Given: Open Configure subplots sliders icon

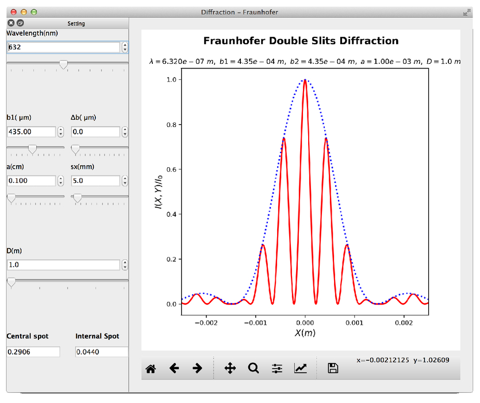Looking at the screenshot, I should pyautogui.click(x=277, y=369).
